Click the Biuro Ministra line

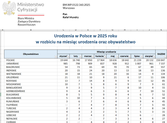click(x=26, y=18)
